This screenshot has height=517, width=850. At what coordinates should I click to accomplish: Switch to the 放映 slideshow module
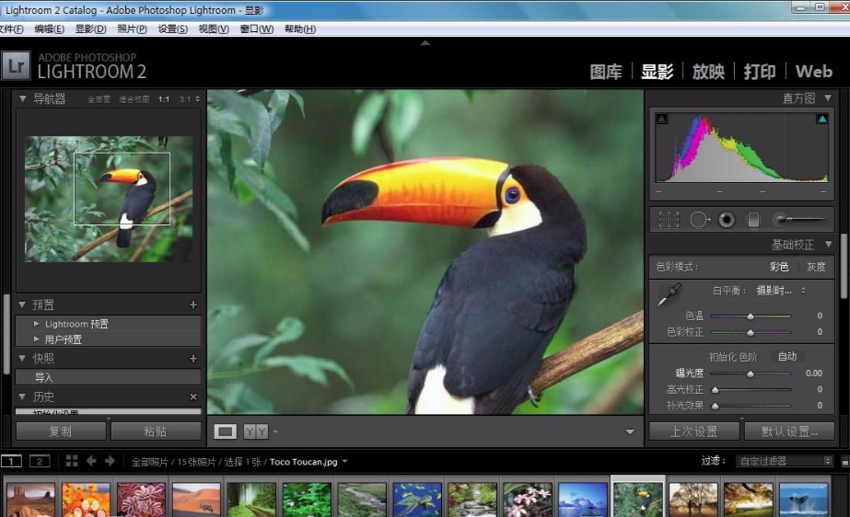coord(708,72)
